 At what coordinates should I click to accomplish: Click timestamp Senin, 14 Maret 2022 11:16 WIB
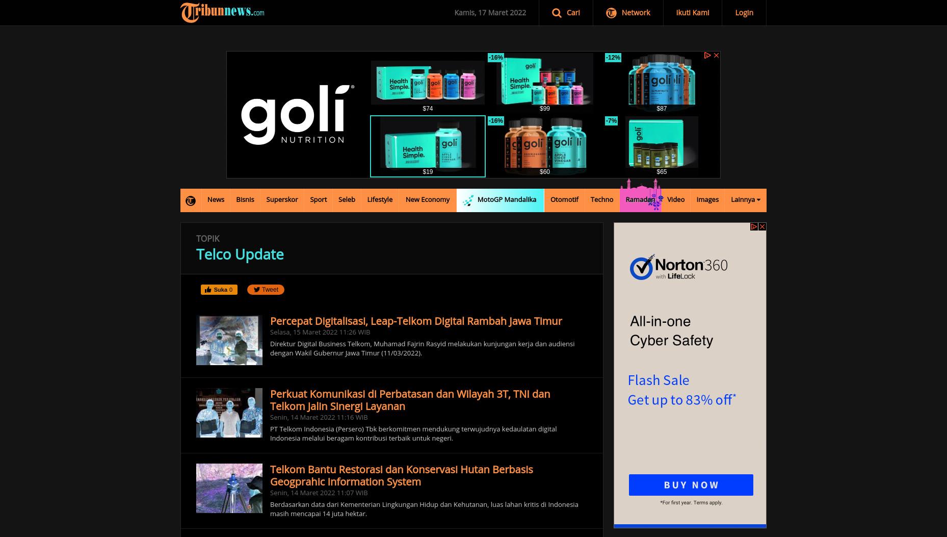(319, 417)
